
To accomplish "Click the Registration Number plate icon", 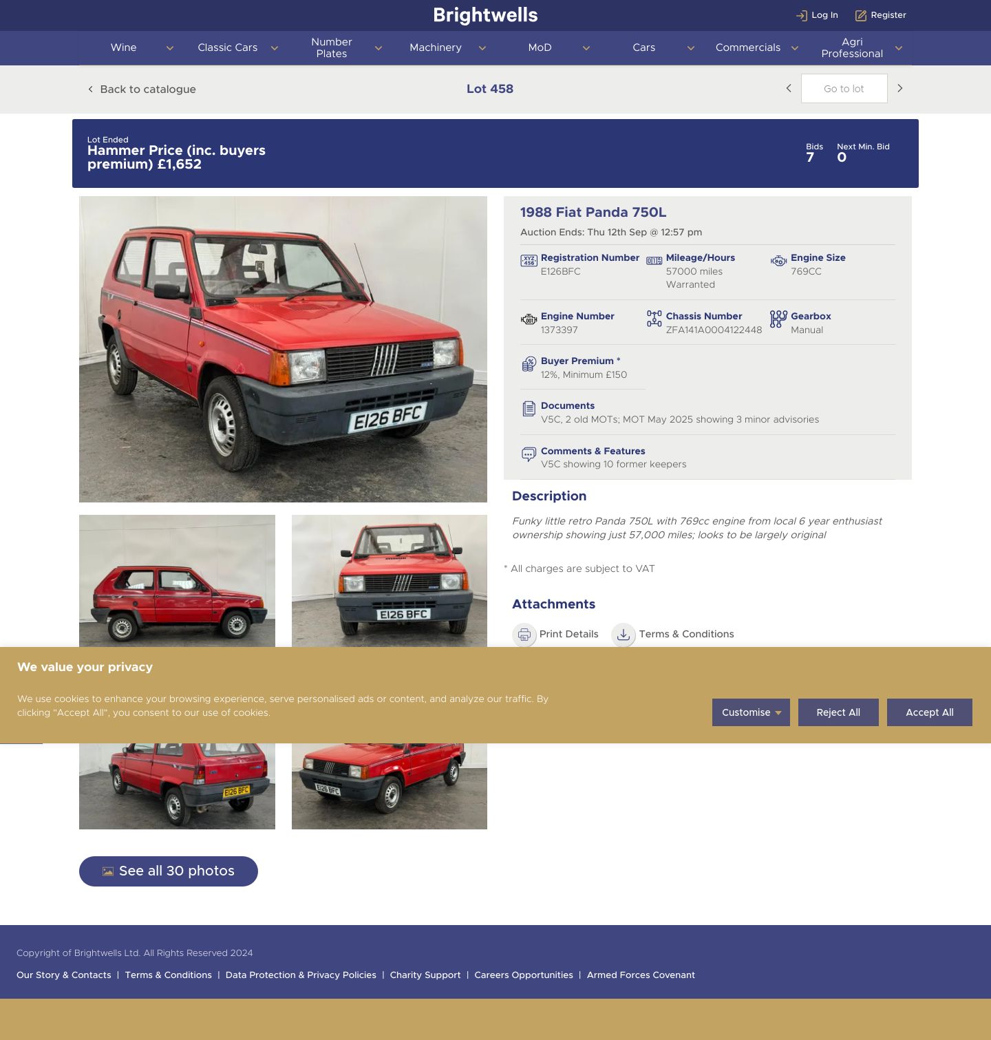I will (x=529, y=261).
